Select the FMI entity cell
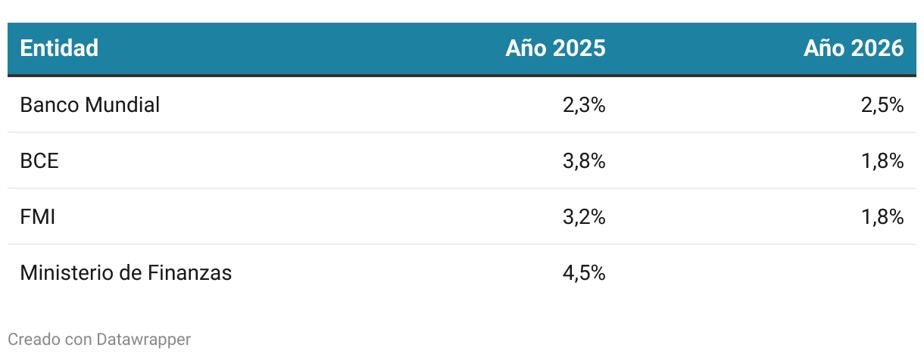 [x=38, y=217]
